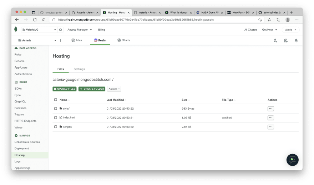This screenshot has width=314, height=185.
Task: Click the style/ folder icon
Action: 61,109
